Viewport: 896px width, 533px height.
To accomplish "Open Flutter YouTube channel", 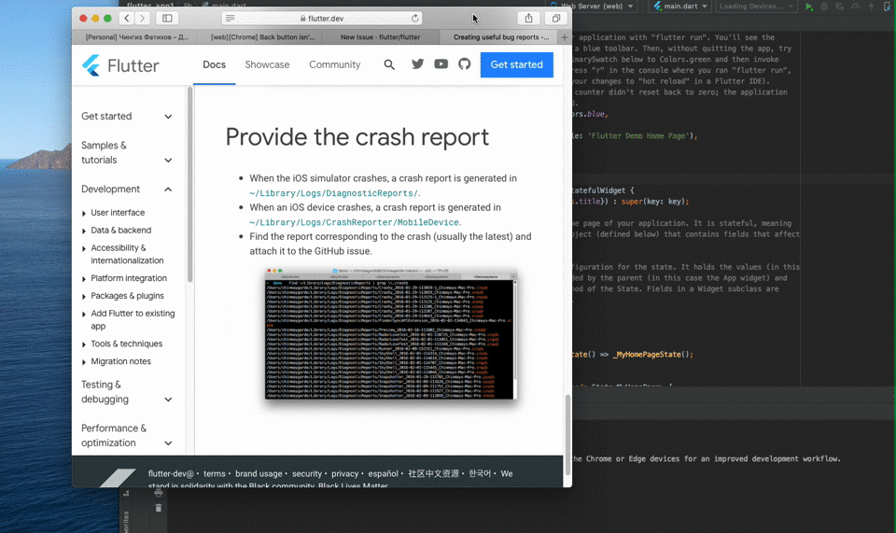I will [x=441, y=64].
